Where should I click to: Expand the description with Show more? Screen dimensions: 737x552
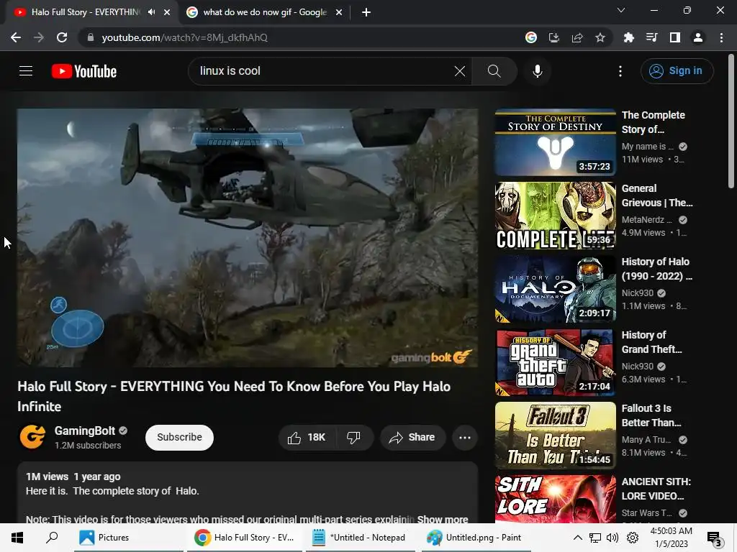[x=443, y=519]
